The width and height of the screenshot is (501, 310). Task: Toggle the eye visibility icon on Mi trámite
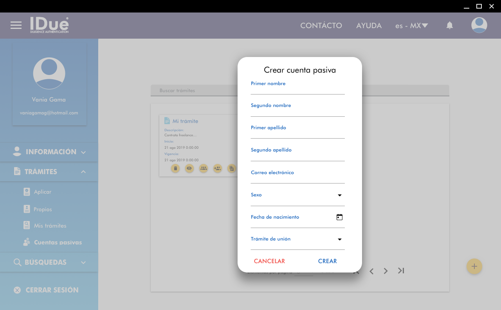tap(189, 168)
